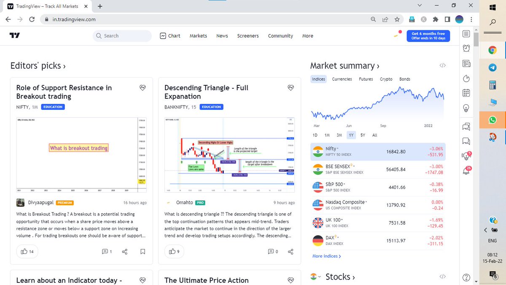This screenshot has width=506, height=285.
Task: Share the Support Resistance Breakout idea
Action: 125,252
